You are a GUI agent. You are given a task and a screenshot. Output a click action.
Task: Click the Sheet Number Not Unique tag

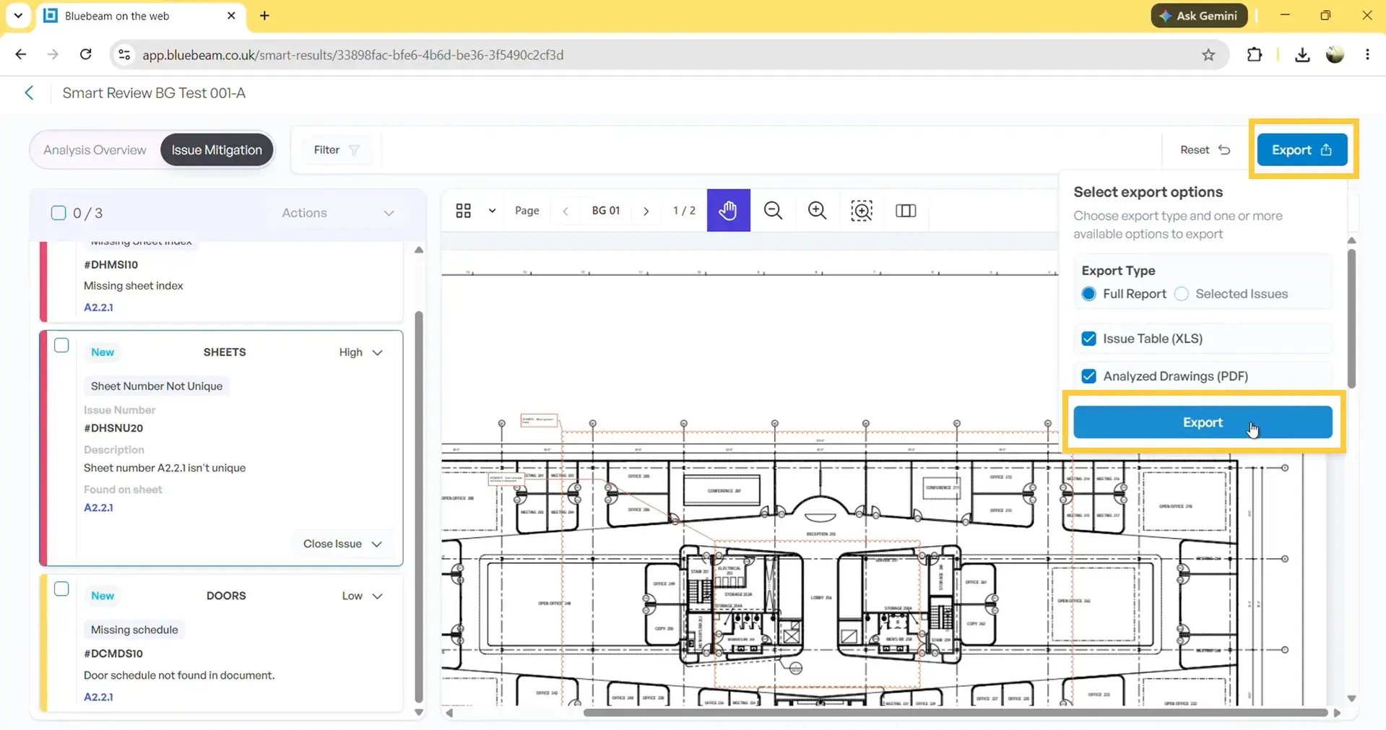tap(157, 386)
